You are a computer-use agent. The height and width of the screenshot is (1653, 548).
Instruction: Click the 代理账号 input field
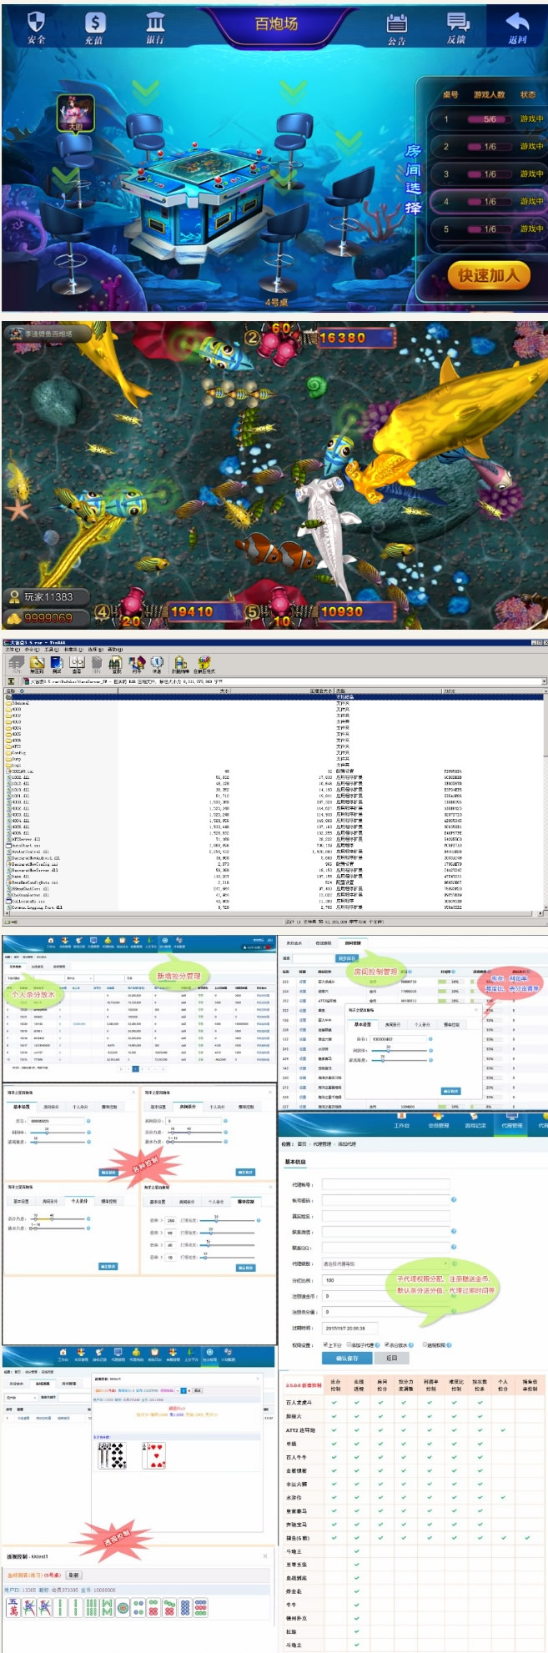tap(385, 1184)
